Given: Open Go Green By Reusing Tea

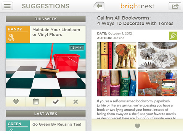Looking at the screenshot, I should (57, 124).
